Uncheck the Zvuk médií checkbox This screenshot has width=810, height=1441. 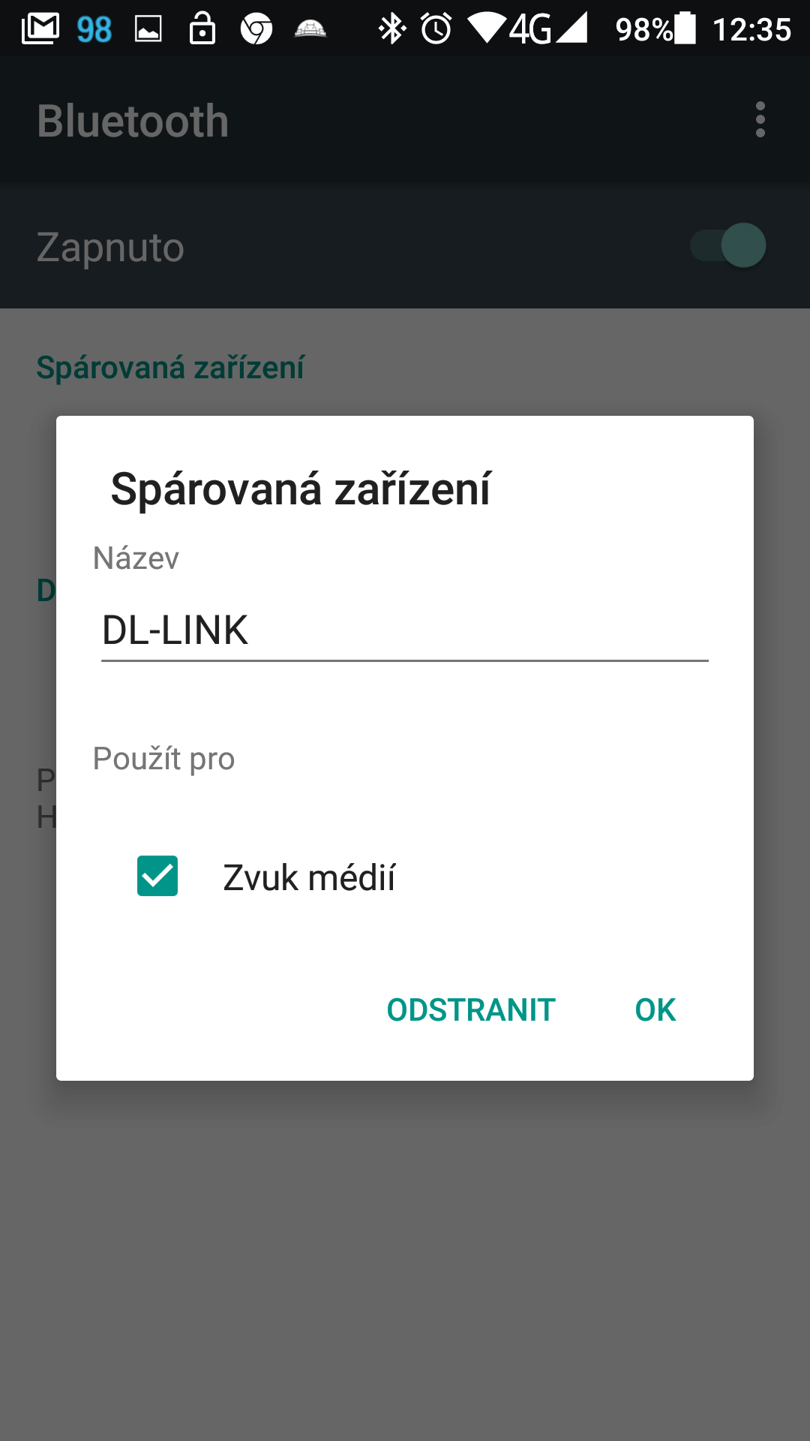coord(157,876)
